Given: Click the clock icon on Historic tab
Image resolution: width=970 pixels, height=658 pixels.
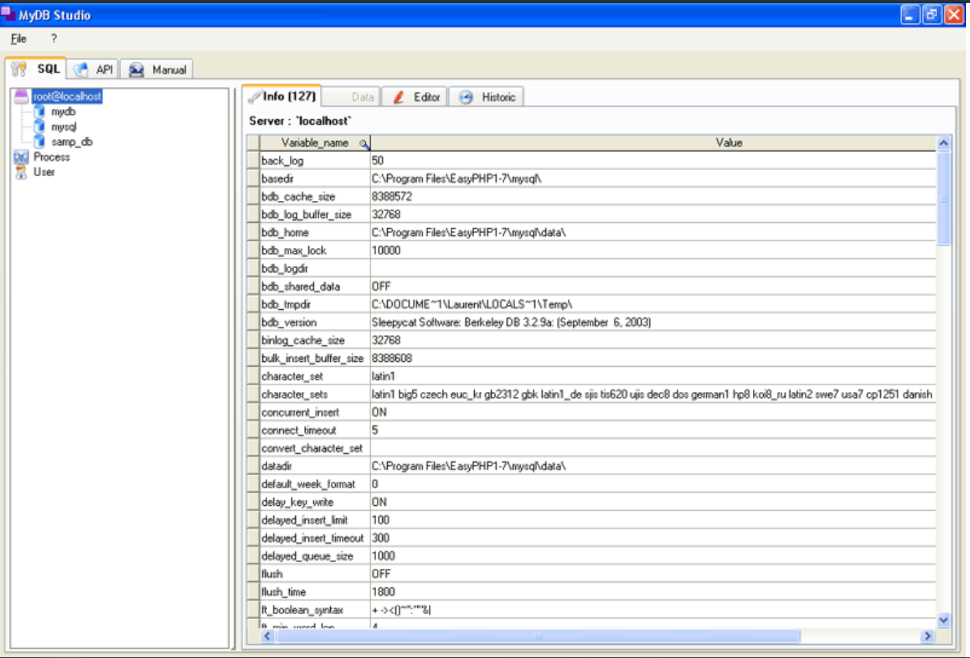Looking at the screenshot, I should (x=466, y=97).
